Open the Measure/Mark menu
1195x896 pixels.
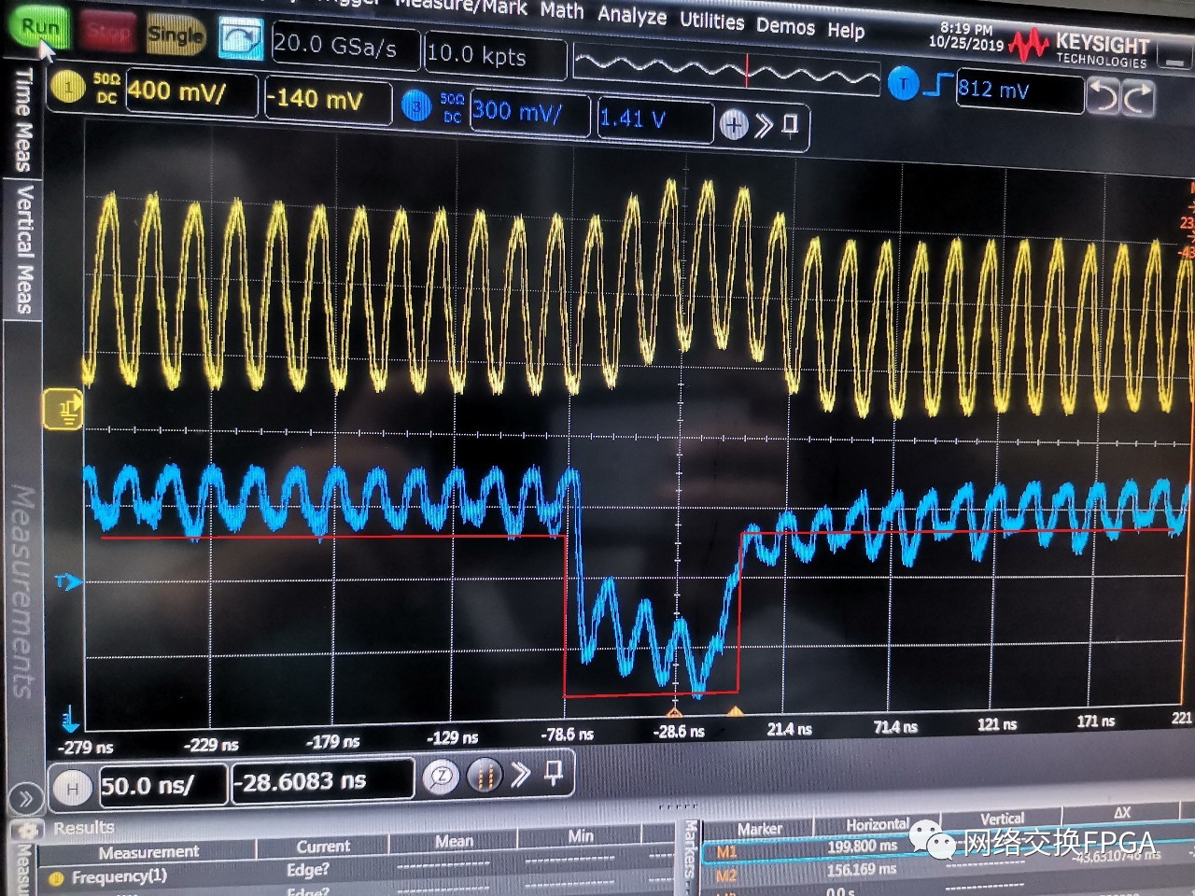(x=461, y=7)
